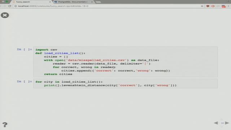Go to the previous slide arrow

[x=216, y=123]
